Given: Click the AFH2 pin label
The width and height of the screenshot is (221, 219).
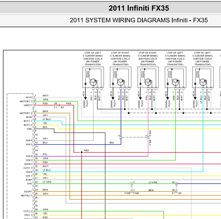Looking at the screenshot, I should click(29, 117).
